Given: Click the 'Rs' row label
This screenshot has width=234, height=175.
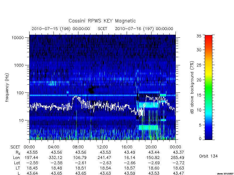Looking at the screenshot, I should (18, 153).
